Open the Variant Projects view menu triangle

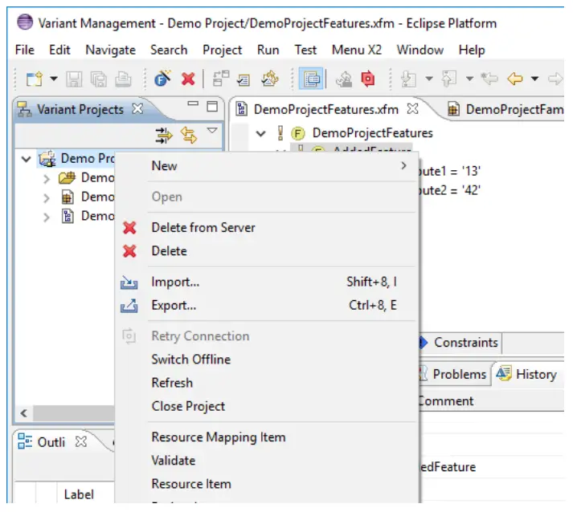212,130
